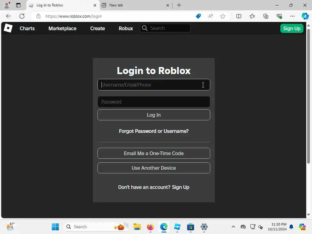Click the Roblox logo home icon

[8, 28]
